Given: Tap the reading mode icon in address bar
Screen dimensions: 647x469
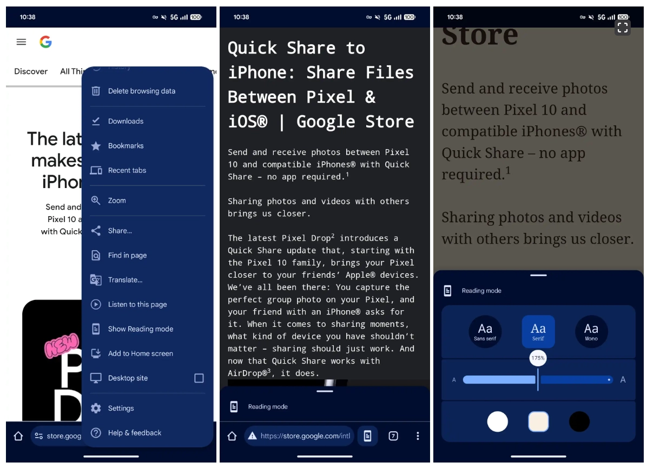Looking at the screenshot, I should (367, 436).
